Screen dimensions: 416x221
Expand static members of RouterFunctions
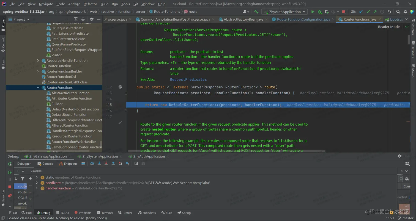pyautogui.click(x=37, y=177)
